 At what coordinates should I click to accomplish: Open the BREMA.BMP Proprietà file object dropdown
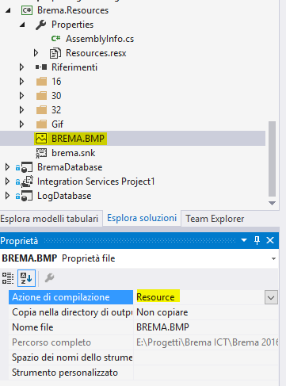point(274,258)
